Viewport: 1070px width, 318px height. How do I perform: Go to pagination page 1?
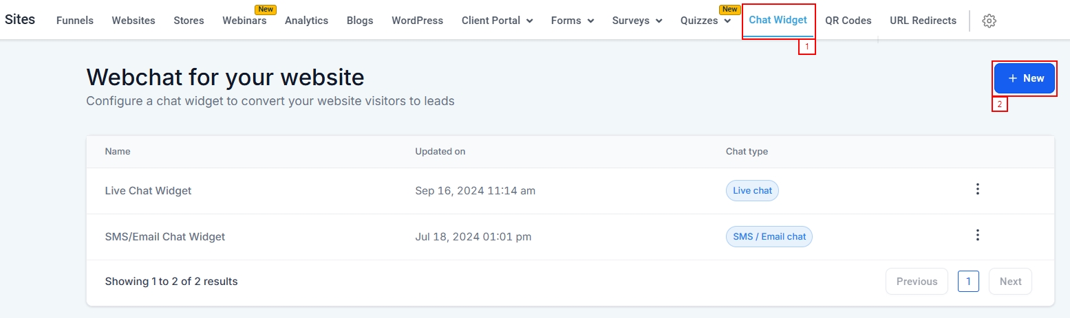tap(968, 281)
